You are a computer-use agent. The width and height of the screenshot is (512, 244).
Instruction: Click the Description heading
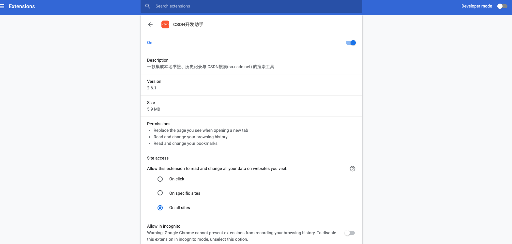(158, 60)
